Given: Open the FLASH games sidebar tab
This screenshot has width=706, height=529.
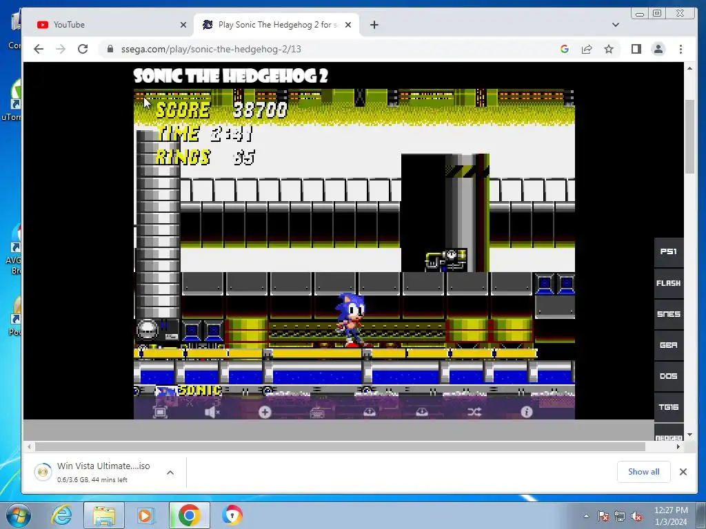Looking at the screenshot, I should [669, 283].
